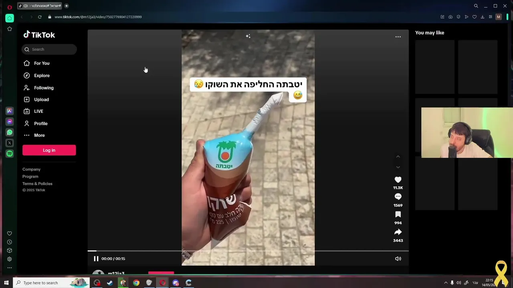Screen dimensions: 513x288
Task: Open WhatsApp in Opera sidebar
Action: (x=10, y=132)
